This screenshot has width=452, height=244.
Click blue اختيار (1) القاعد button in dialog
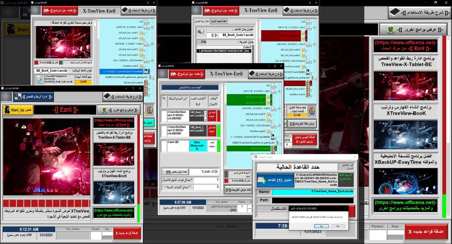point(276,180)
